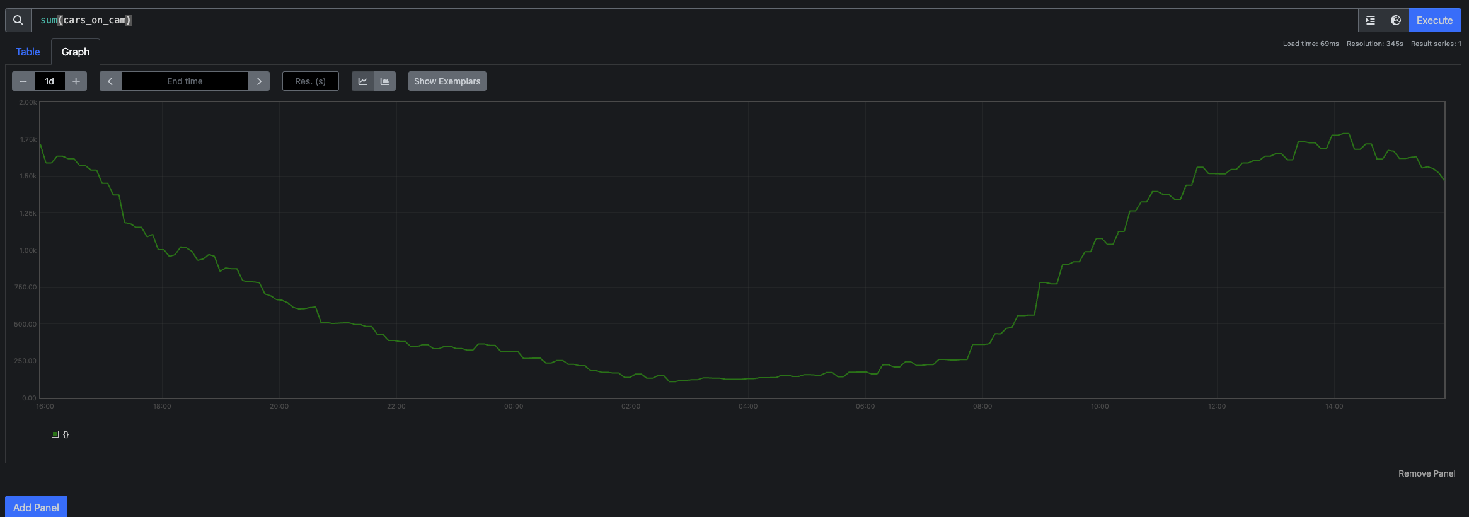Image resolution: width=1469 pixels, height=517 pixels.
Task: Go to the next end time with the right chevron
Action: (259, 81)
